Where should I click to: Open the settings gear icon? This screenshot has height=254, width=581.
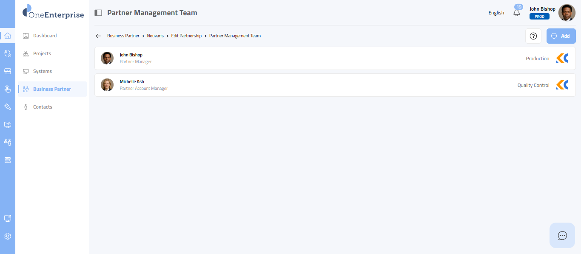tap(7, 236)
